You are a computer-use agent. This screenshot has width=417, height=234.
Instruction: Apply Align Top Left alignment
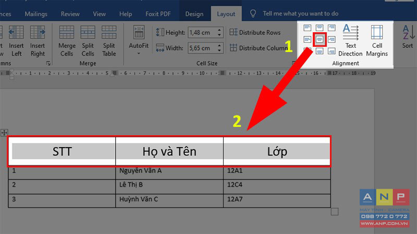coord(307,28)
